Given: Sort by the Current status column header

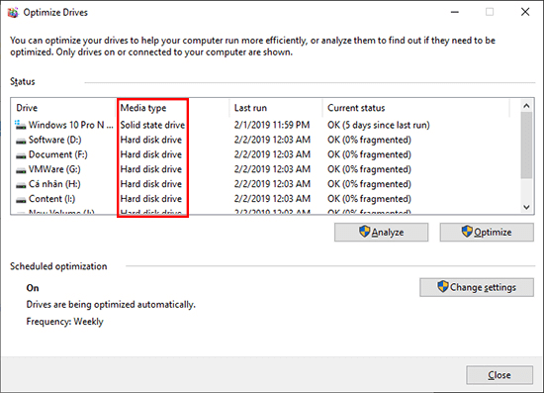Looking at the screenshot, I should pyautogui.click(x=416, y=108).
